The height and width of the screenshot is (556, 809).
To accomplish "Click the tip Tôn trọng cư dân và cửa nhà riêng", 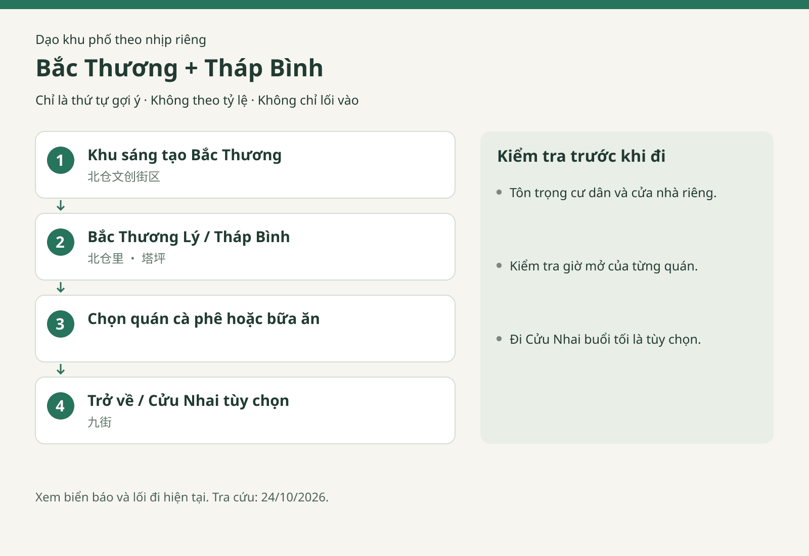I will [613, 193].
